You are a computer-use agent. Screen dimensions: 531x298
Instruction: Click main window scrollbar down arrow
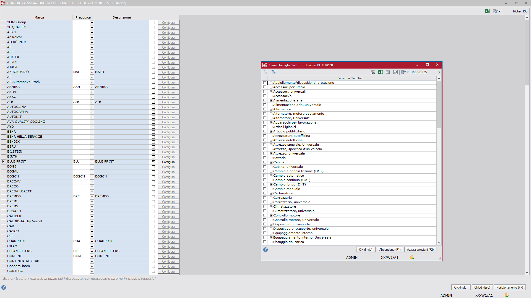pos(527,273)
